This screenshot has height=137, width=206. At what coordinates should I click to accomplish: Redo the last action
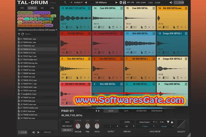pos(132,3)
